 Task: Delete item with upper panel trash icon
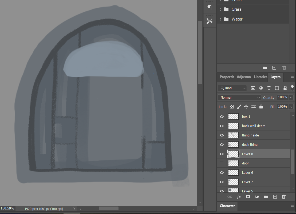[x=284, y=68]
